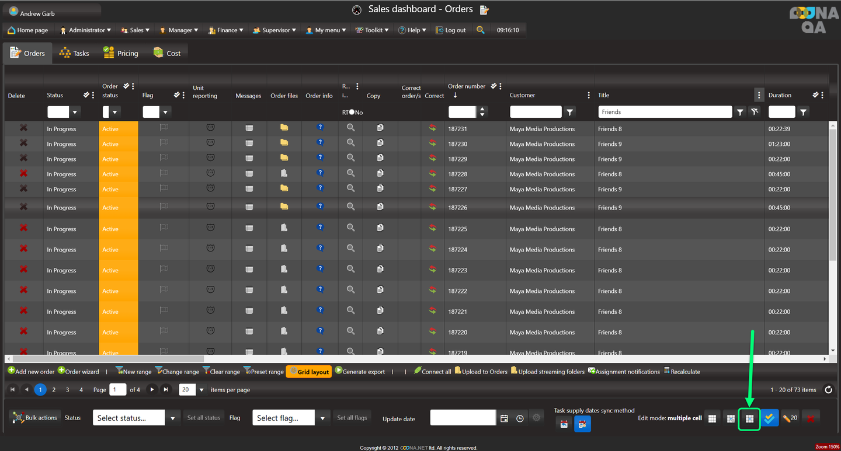The image size is (841, 451).
Task: Click copy icon for order 187227
Action: pyautogui.click(x=380, y=188)
